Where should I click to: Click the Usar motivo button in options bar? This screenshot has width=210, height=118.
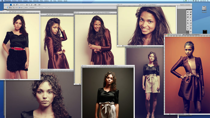point(41,7)
